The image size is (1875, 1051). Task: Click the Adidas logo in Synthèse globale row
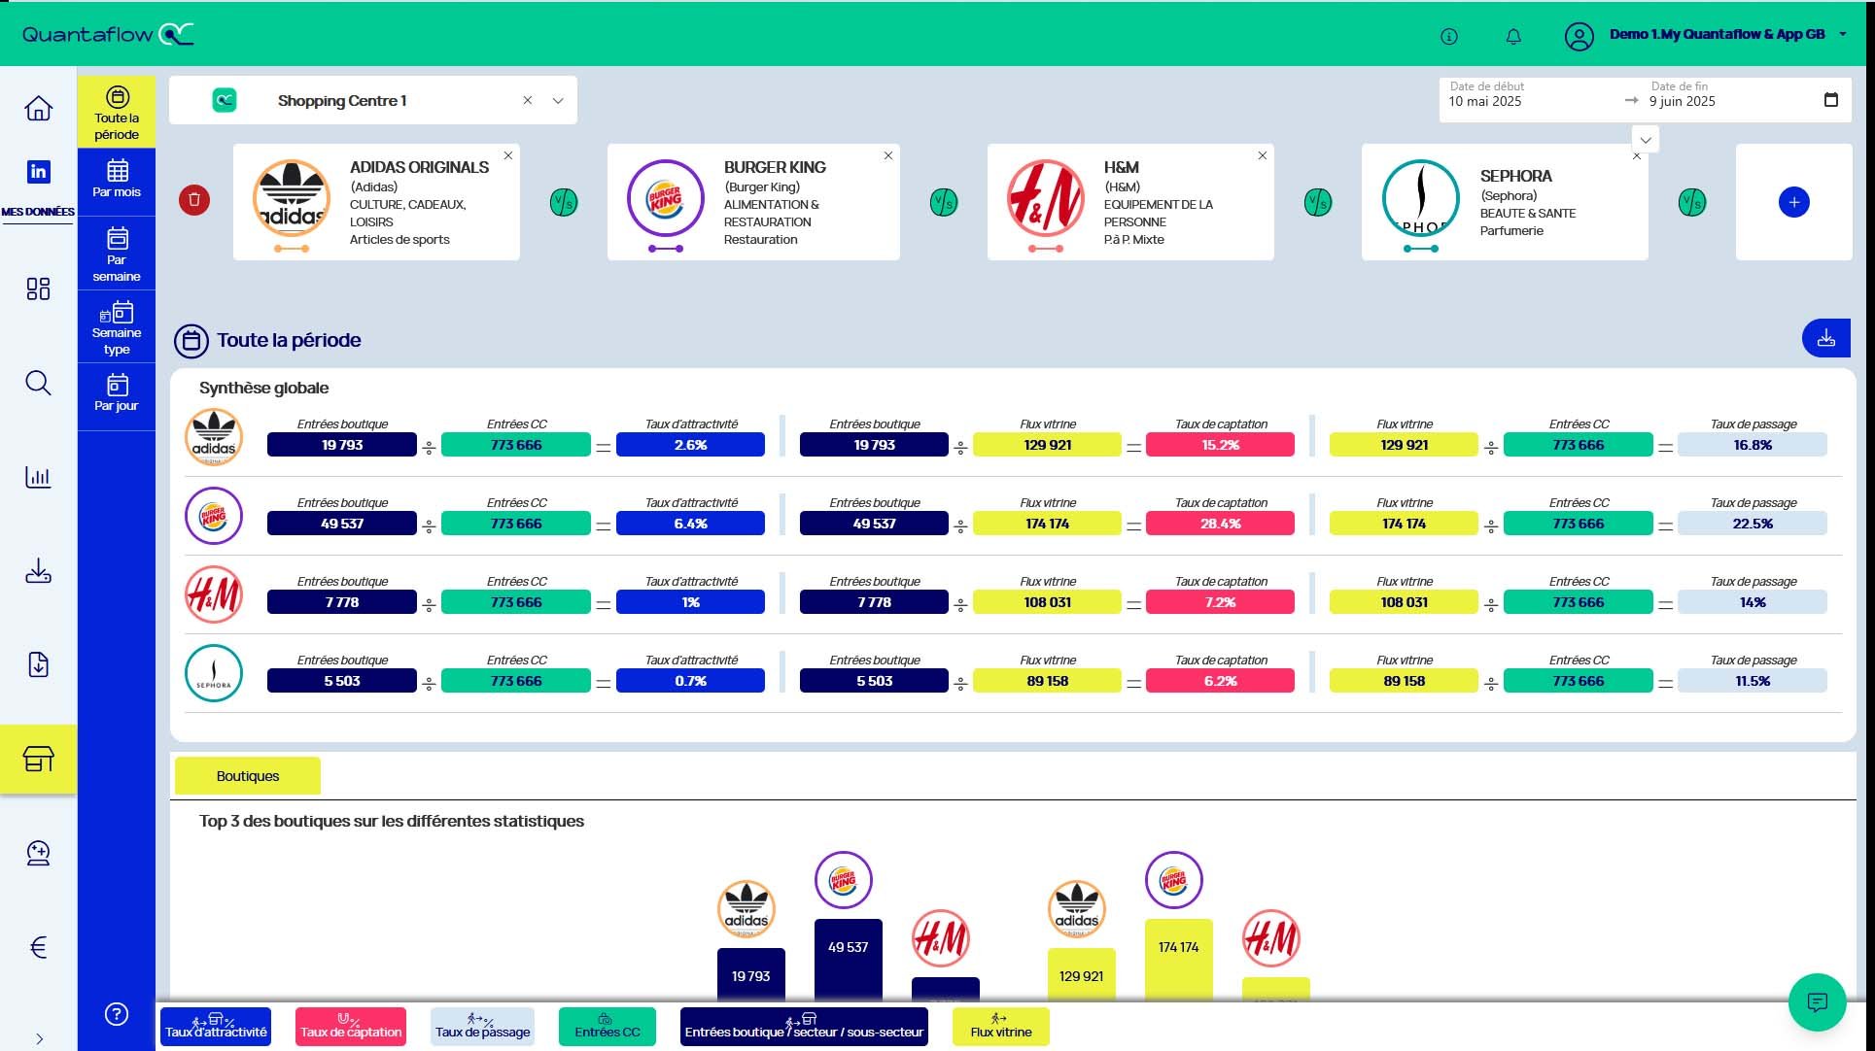click(213, 437)
